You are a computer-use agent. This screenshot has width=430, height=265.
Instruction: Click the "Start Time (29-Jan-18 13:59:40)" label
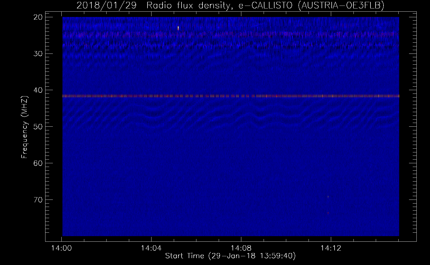(x=230, y=256)
